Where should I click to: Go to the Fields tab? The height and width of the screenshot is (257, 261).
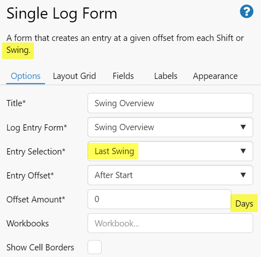point(123,76)
